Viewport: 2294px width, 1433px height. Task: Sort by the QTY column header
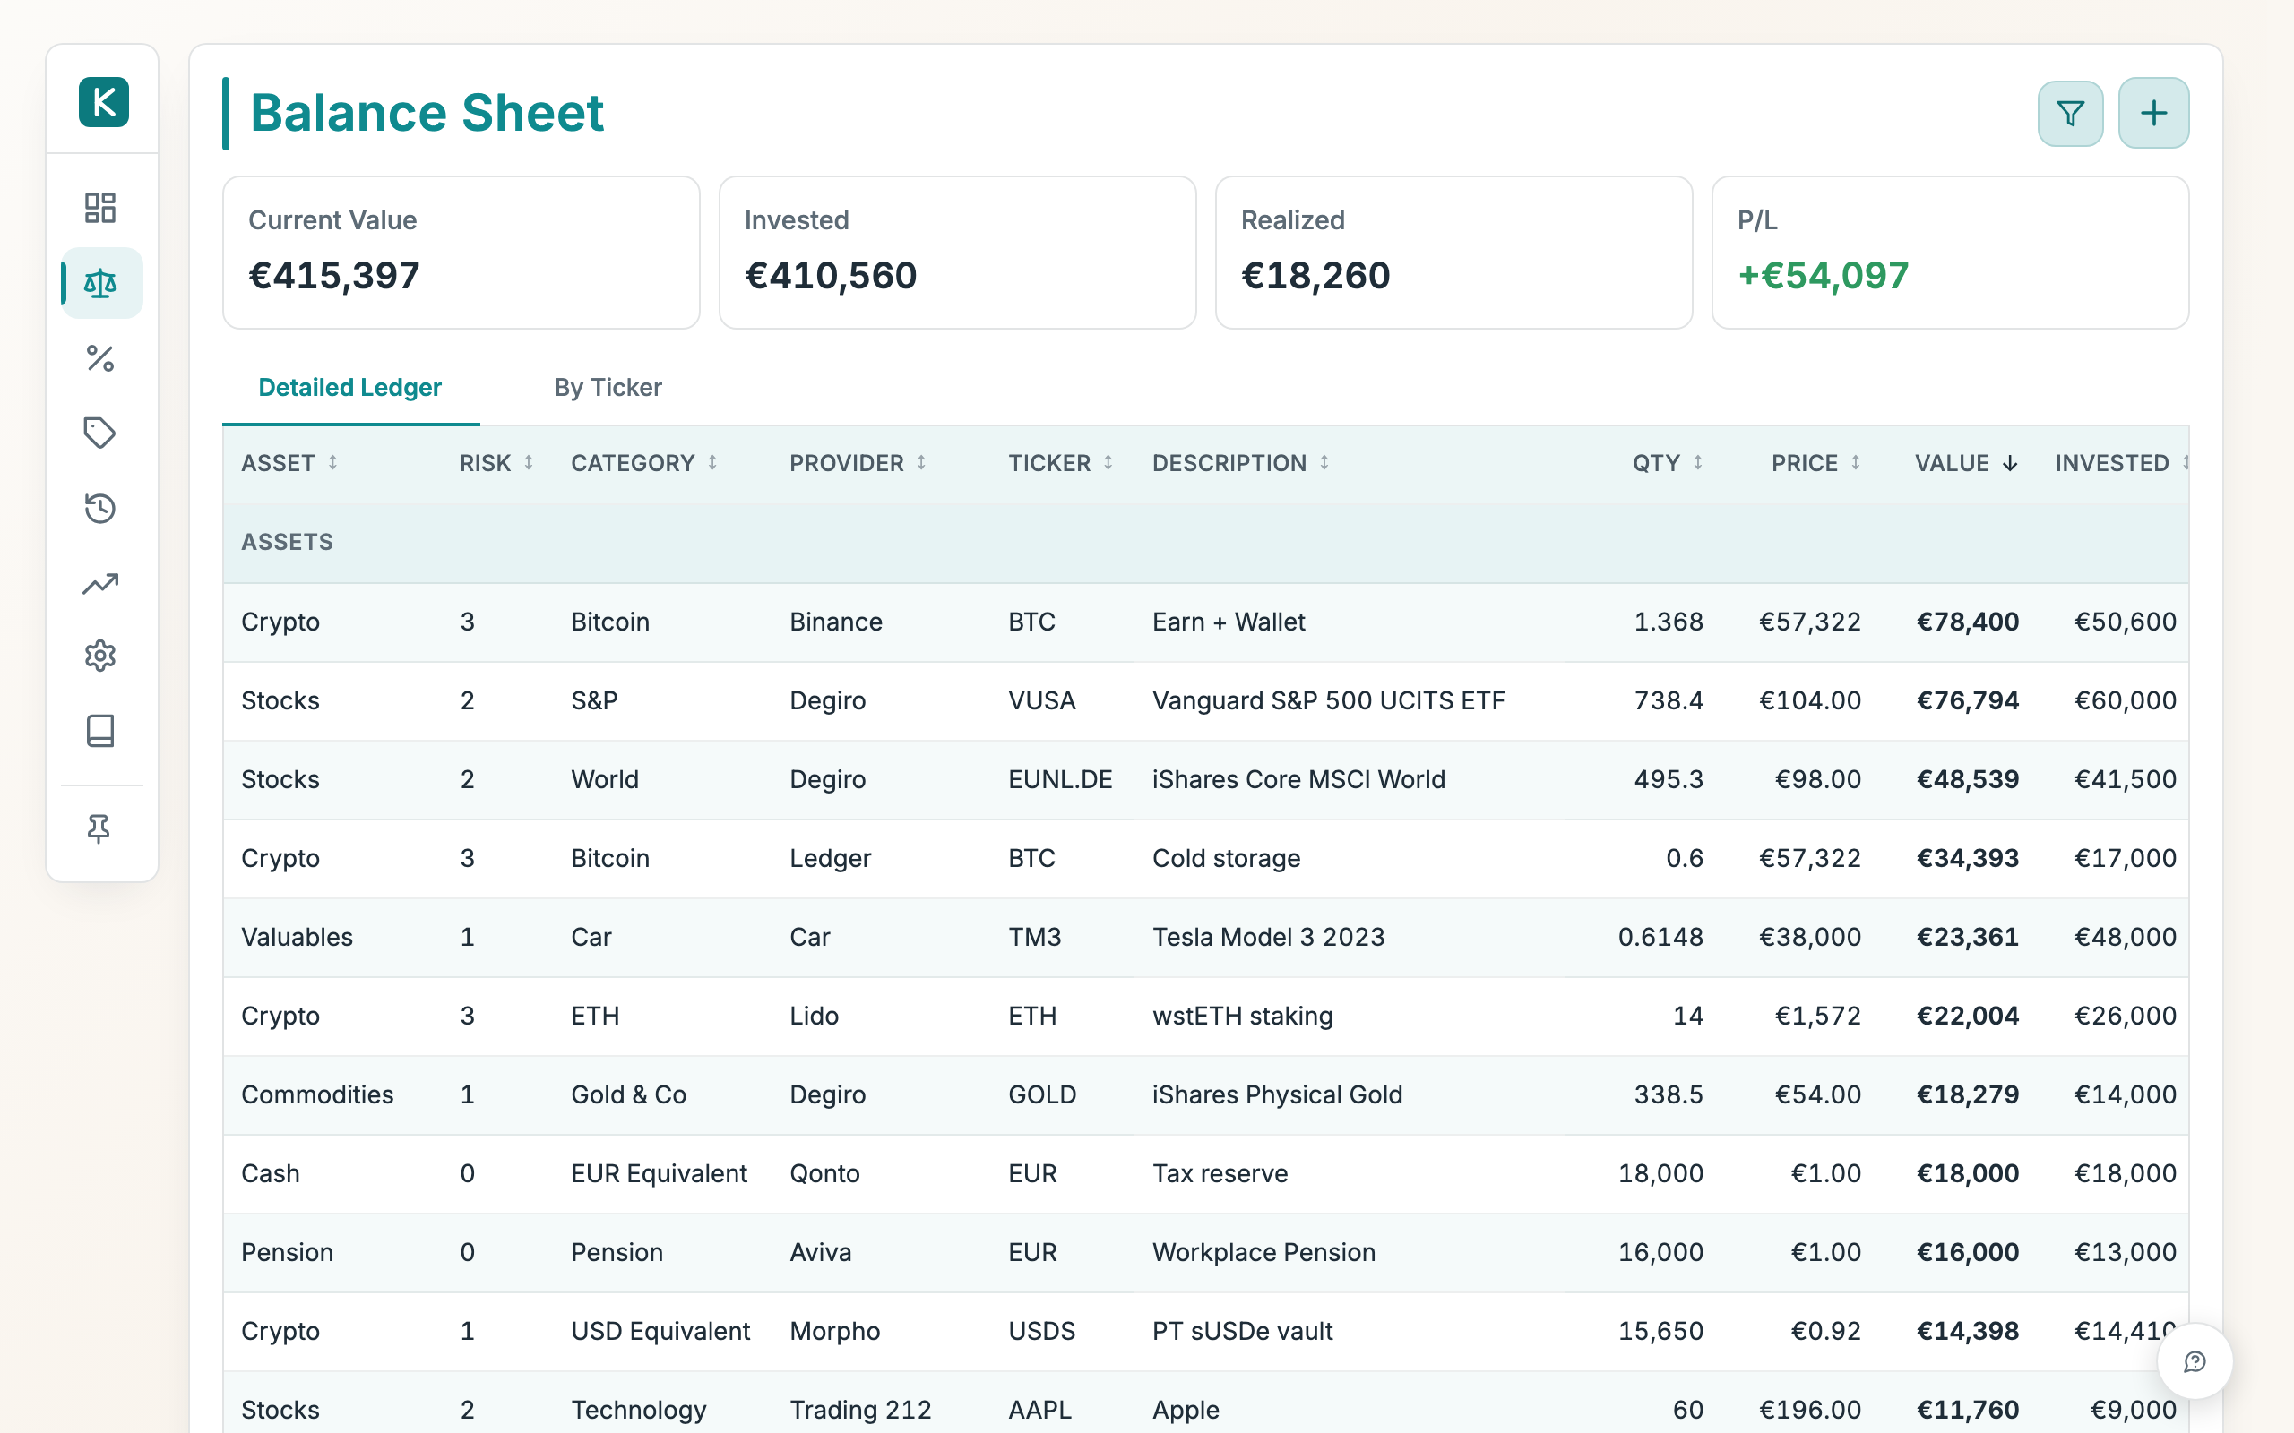[1667, 463]
